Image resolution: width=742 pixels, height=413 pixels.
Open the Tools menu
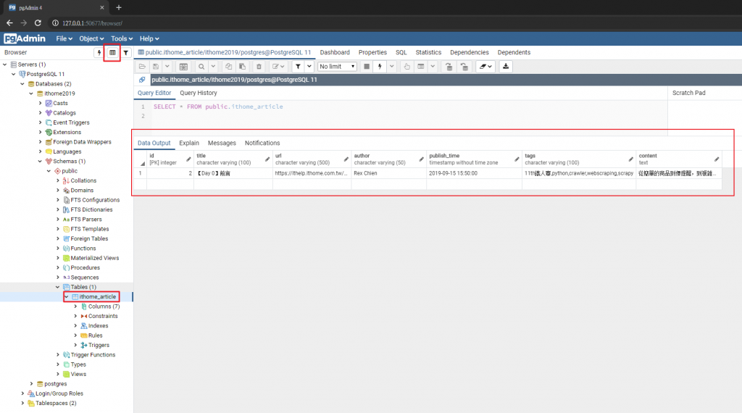pyautogui.click(x=122, y=39)
